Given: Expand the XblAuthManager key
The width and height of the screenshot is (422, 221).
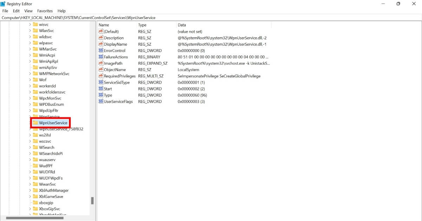Looking at the screenshot, I should (x=30, y=190).
